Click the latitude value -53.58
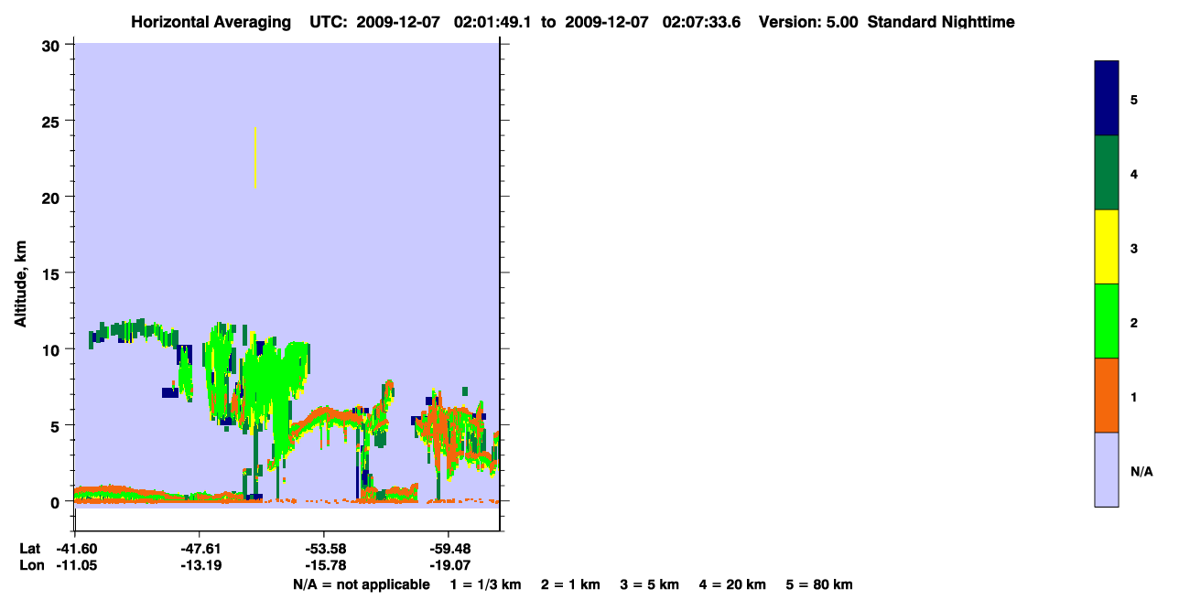Image resolution: width=1190 pixels, height=610 pixels. [324, 549]
